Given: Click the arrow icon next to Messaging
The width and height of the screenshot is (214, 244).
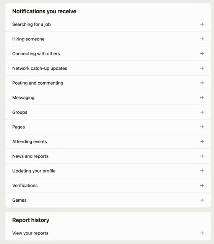Looking at the screenshot, I should click(202, 98).
